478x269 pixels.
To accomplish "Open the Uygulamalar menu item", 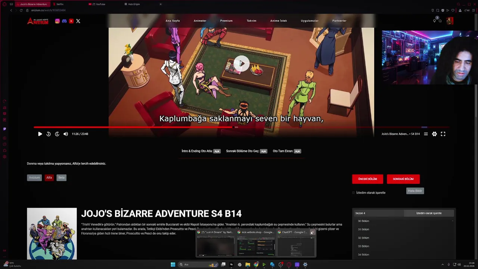I will (310, 21).
